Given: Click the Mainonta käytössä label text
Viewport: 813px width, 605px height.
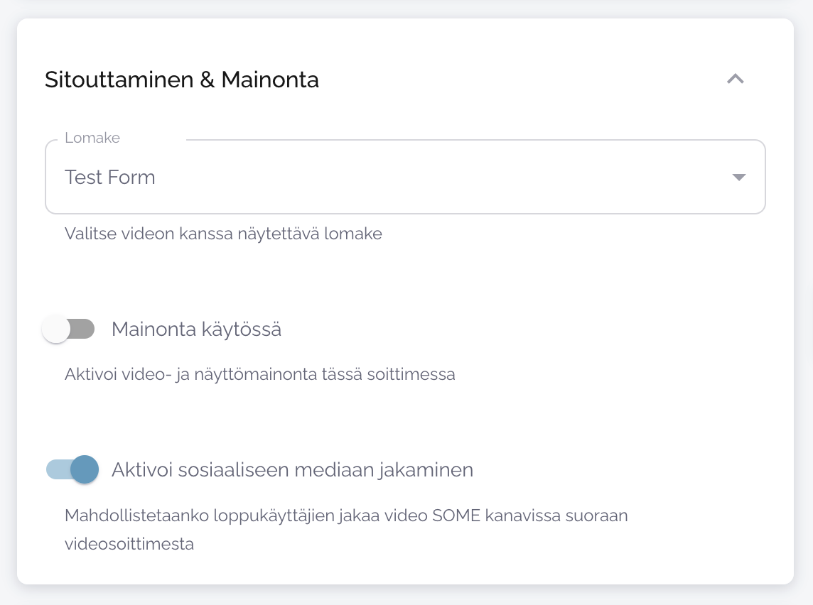Looking at the screenshot, I should tap(196, 329).
